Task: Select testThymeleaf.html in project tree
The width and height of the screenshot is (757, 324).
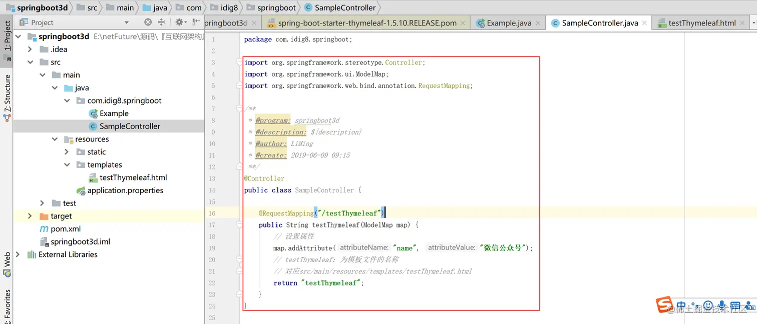Action: [133, 177]
